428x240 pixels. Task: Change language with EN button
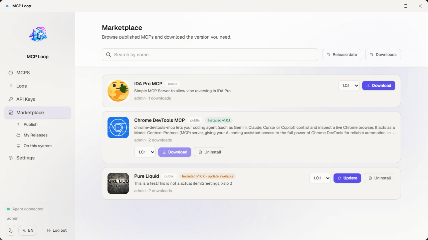tap(28, 230)
